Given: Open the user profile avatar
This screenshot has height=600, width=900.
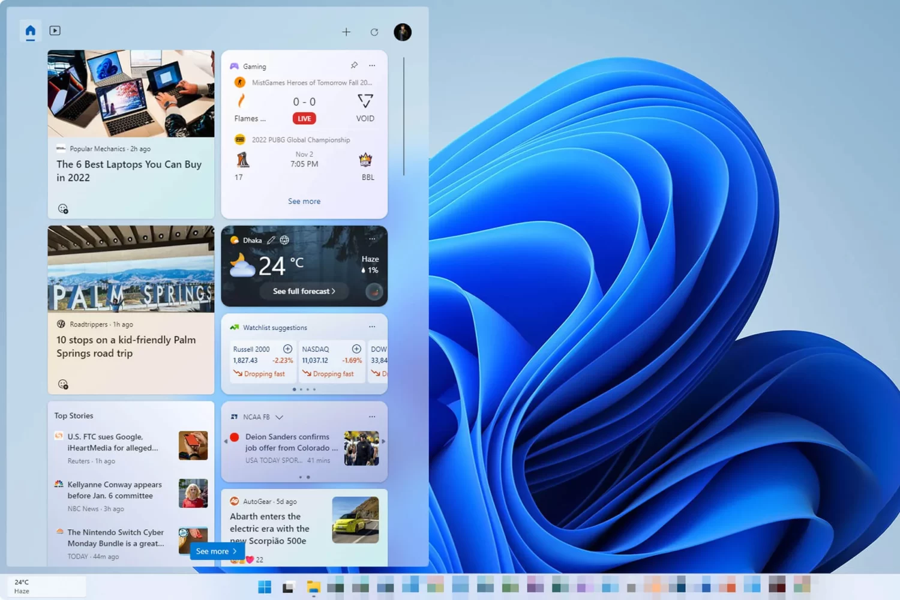Looking at the screenshot, I should [403, 32].
